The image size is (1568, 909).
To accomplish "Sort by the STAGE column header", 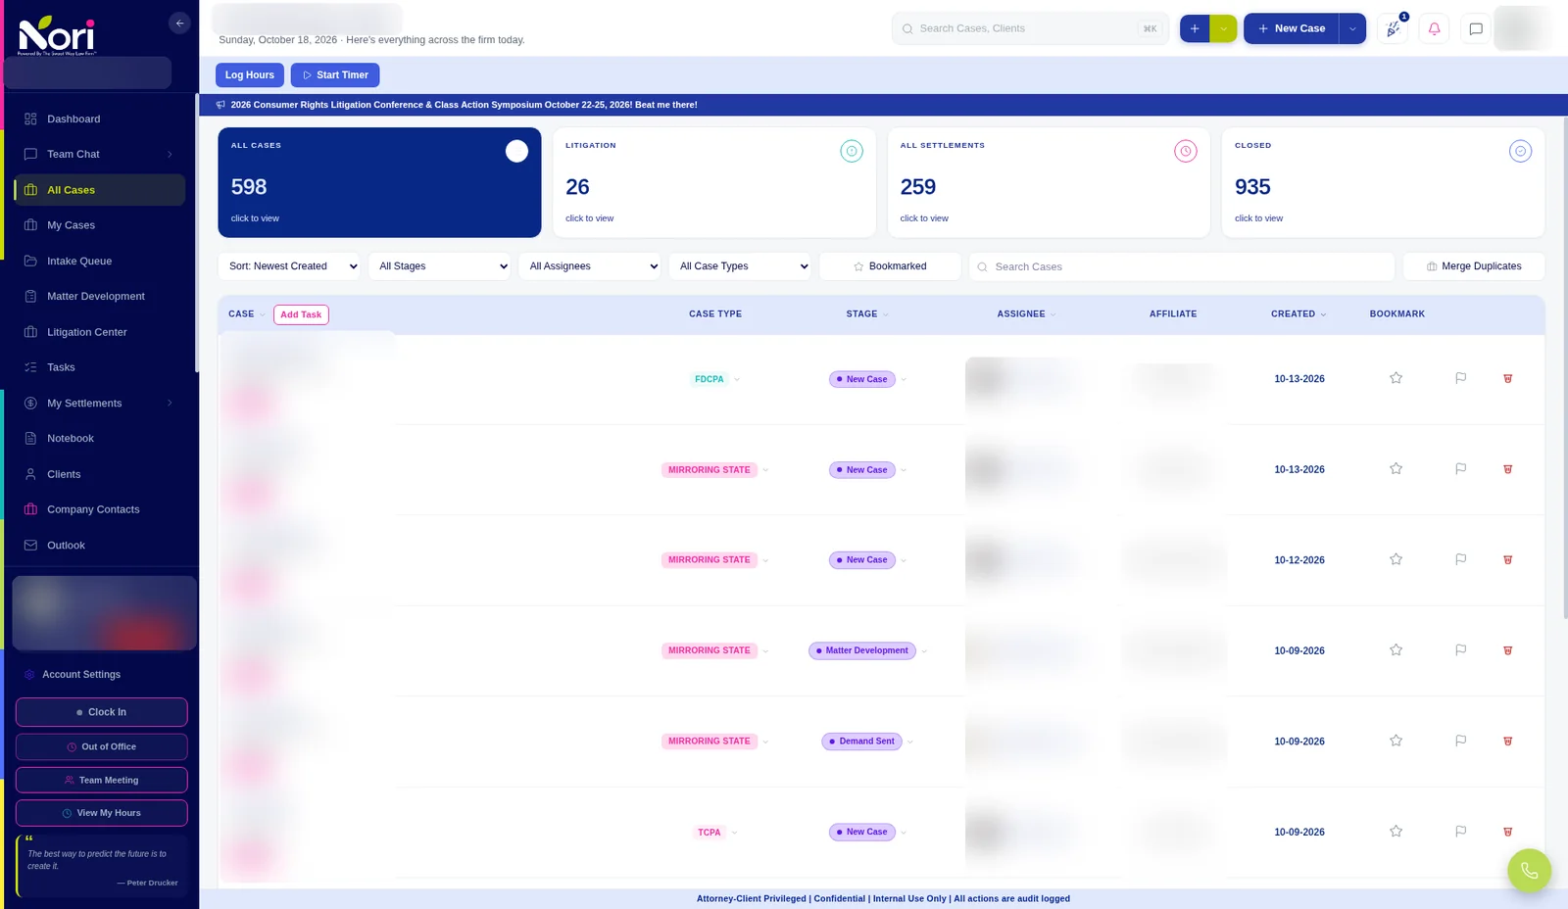I will (867, 314).
